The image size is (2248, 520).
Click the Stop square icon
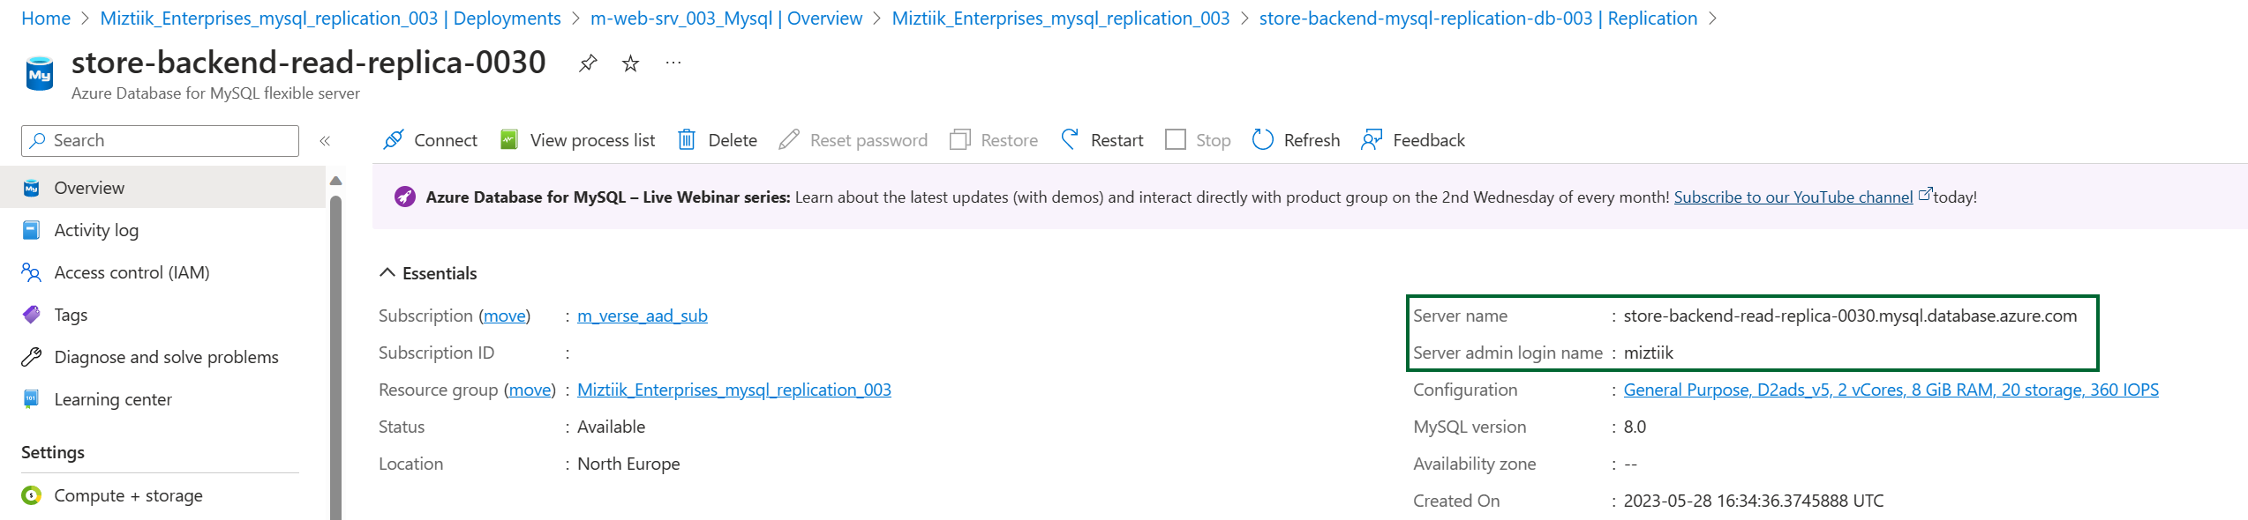[x=1176, y=140]
